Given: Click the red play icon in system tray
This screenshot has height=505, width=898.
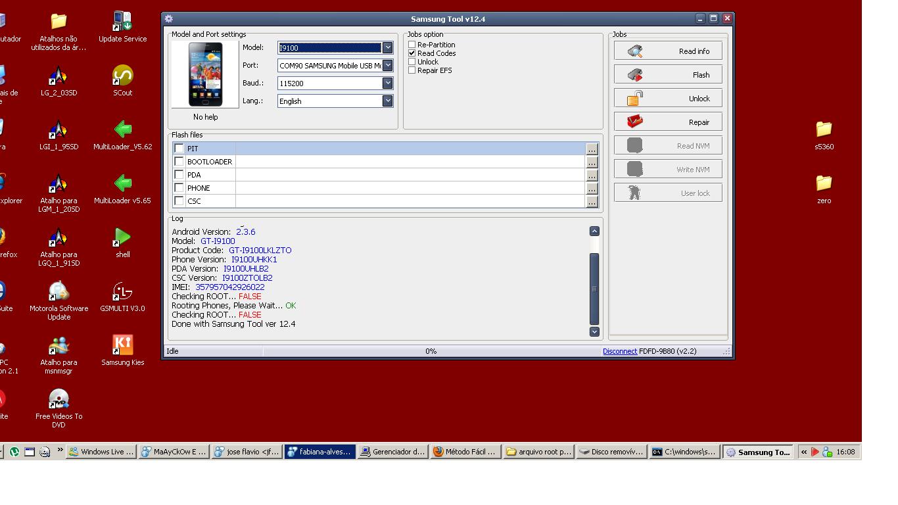Looking at the screenshot, I should tap(815, 452).
